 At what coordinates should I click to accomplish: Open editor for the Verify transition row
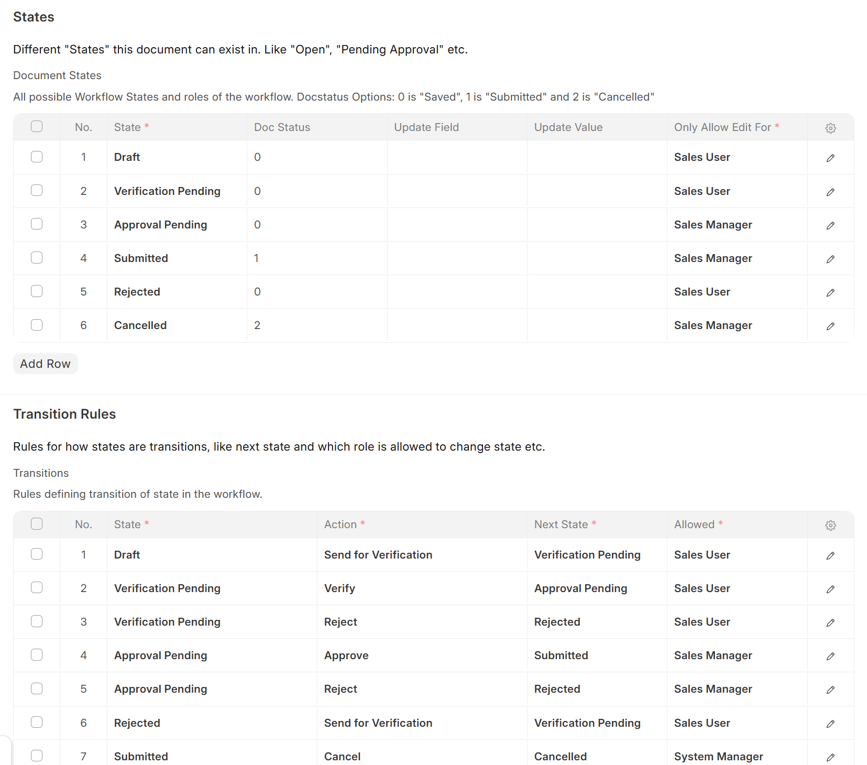[x=830, y=589]
